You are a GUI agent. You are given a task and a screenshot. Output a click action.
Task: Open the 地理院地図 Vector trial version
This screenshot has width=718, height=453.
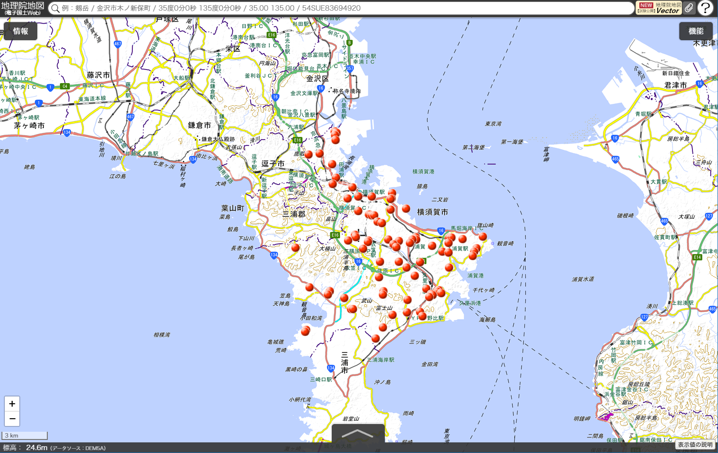point(659,8)
